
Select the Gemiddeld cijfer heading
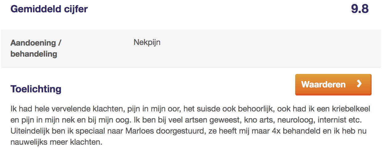pos(49,9)
